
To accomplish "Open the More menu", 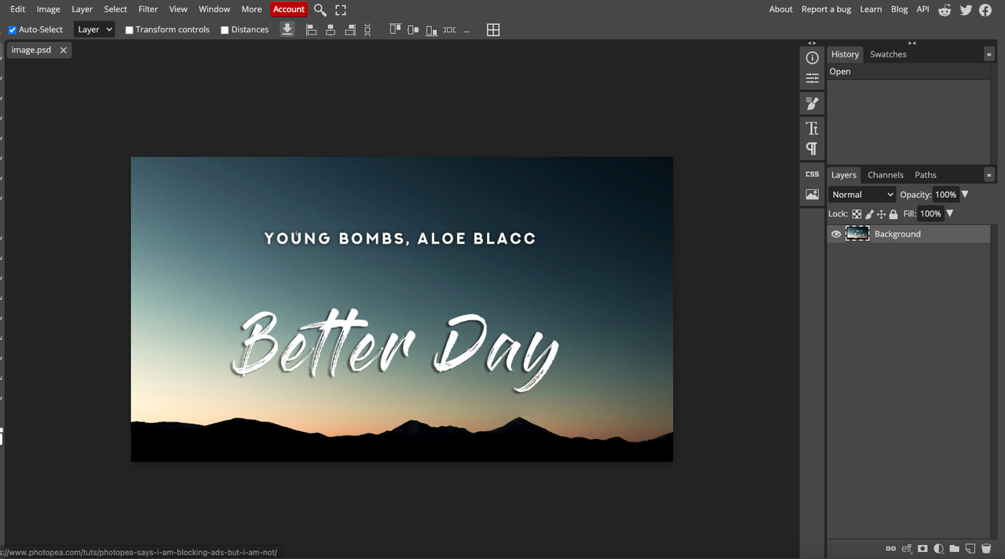I will 251,9.
